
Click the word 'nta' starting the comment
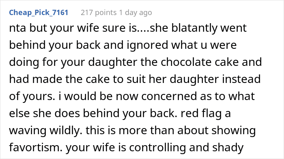17,28
